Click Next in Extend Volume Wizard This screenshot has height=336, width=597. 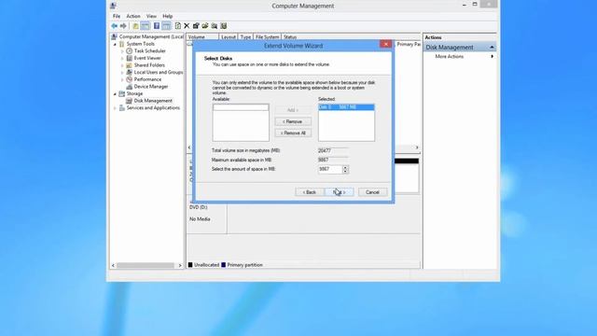click(x=339, y=192)
